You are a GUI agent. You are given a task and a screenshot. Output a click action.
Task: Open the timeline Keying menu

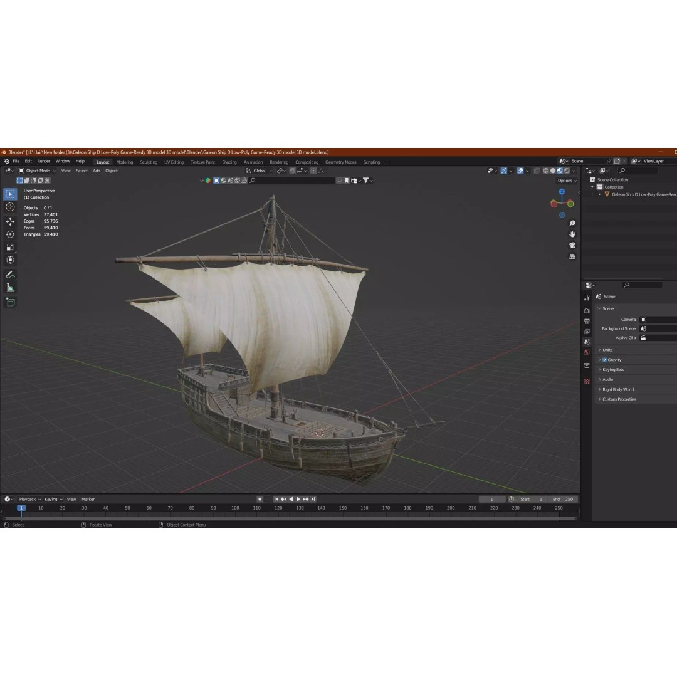click(53, 499)
